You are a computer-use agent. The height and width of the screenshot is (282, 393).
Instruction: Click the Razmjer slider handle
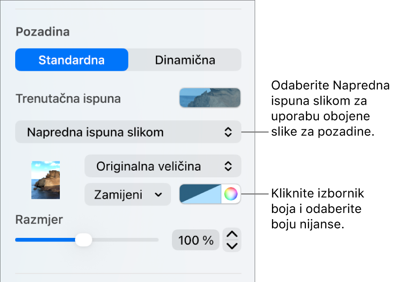[x=84, y=240]
